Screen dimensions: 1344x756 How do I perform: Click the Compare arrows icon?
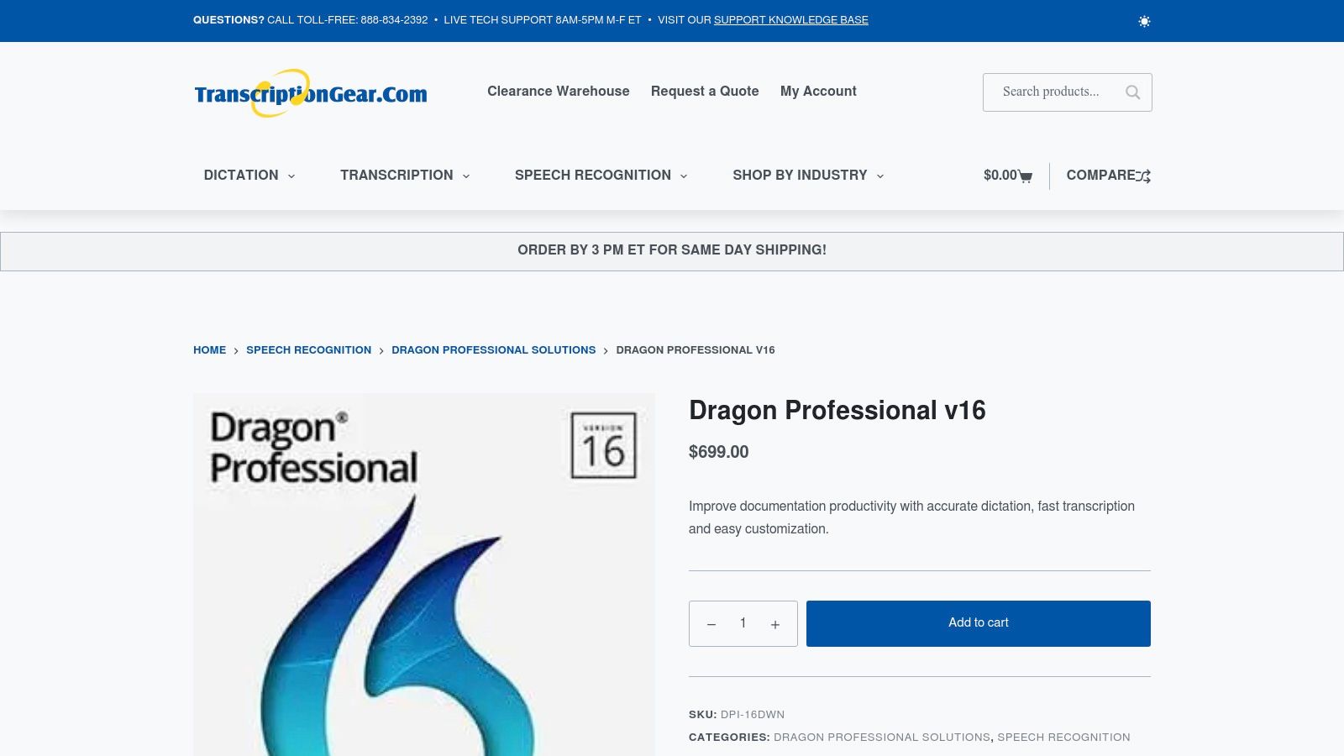click(x=1142, y=176)
